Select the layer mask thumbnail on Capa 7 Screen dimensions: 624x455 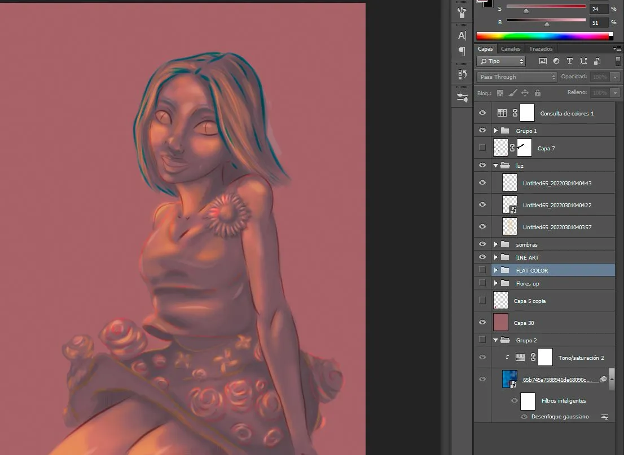(524, 148)
